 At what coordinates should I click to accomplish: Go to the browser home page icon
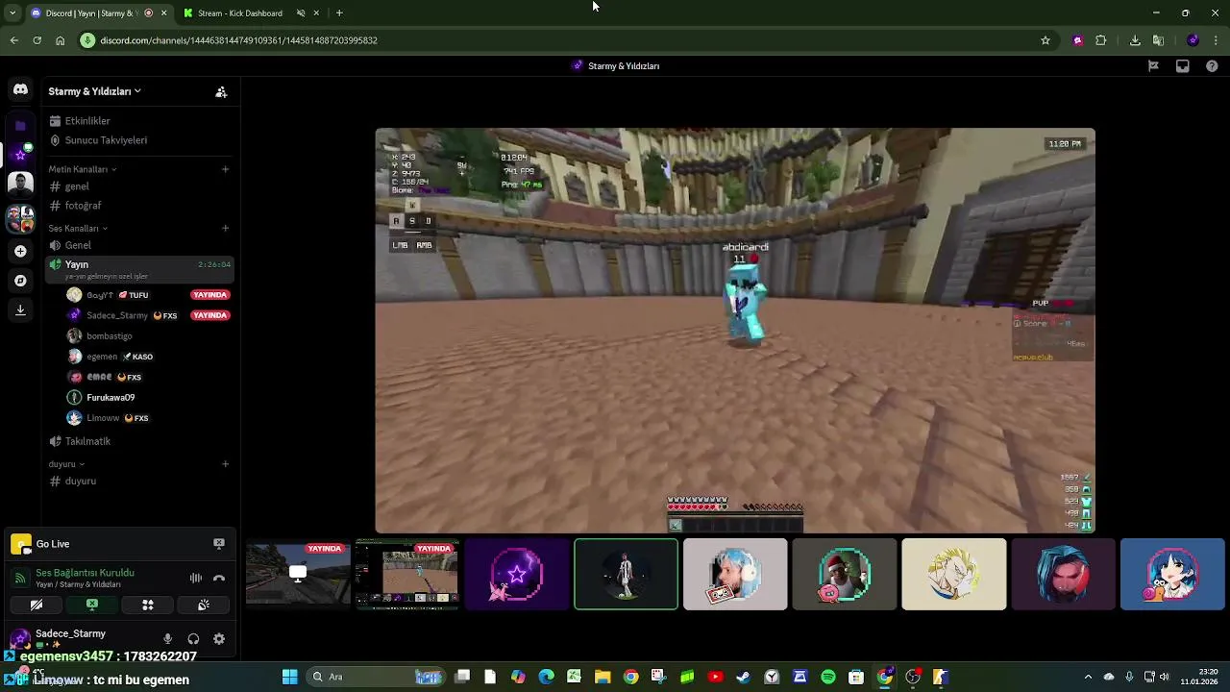point(60,40)
